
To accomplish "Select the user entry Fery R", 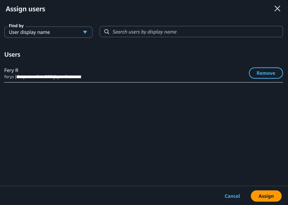I will tap(11, 70).
